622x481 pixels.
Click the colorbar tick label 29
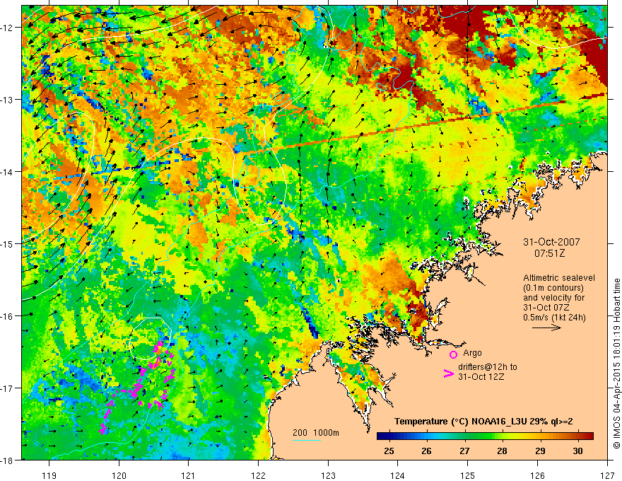click(540, 451)
